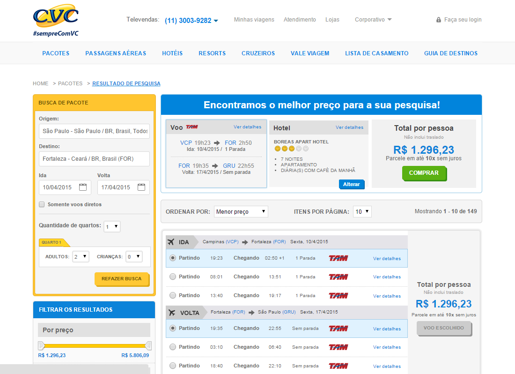Select return flight departing 18:40
Screen dimensions: 515x374
(173, 366)
